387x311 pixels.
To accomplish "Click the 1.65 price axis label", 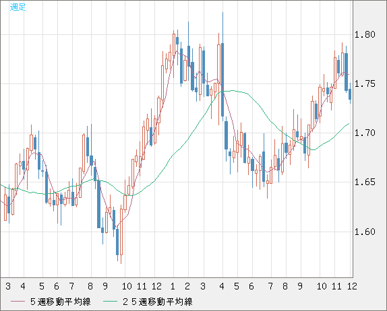I will point(365,182).
